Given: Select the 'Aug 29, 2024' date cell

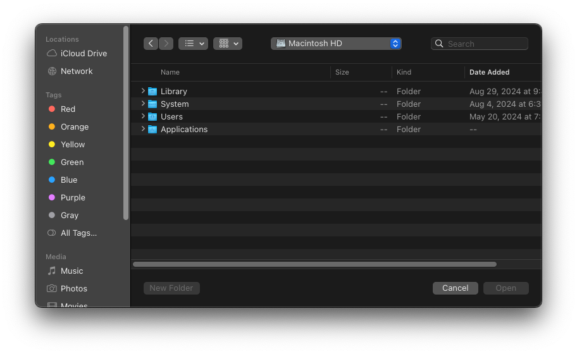Looking at the screenshot, I should coord(505,91).
